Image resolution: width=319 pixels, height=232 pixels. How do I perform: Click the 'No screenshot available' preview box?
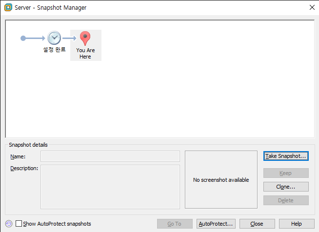[x=221, y=179]
